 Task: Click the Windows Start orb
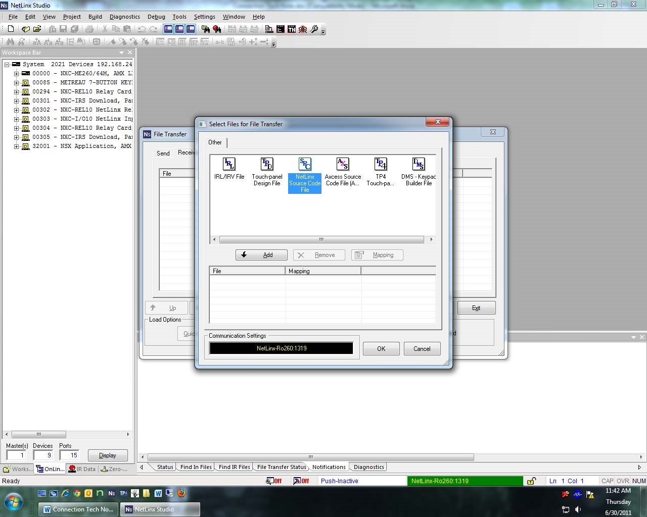14,502
